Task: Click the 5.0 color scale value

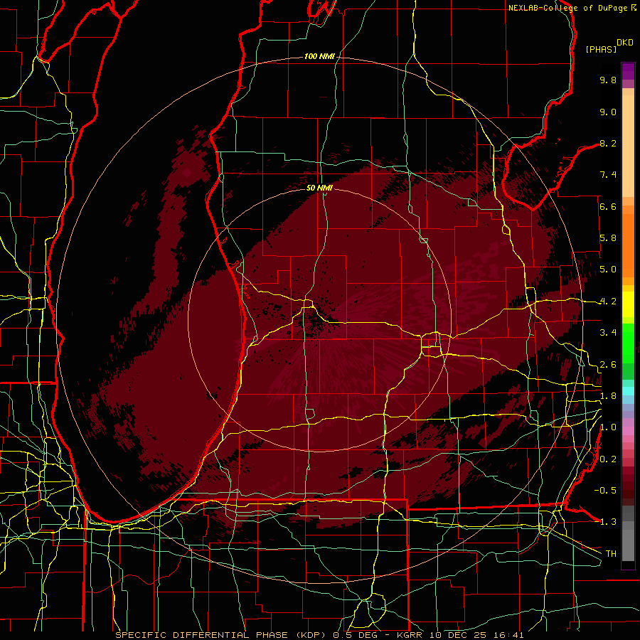Action: (608, 270)
